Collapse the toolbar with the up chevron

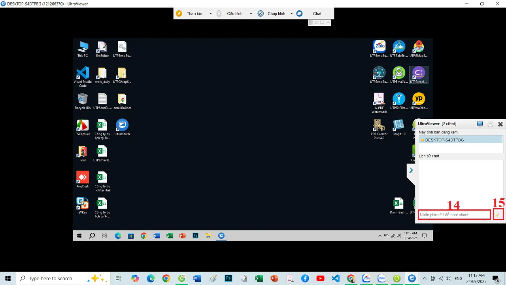click(x=328, y=23)
